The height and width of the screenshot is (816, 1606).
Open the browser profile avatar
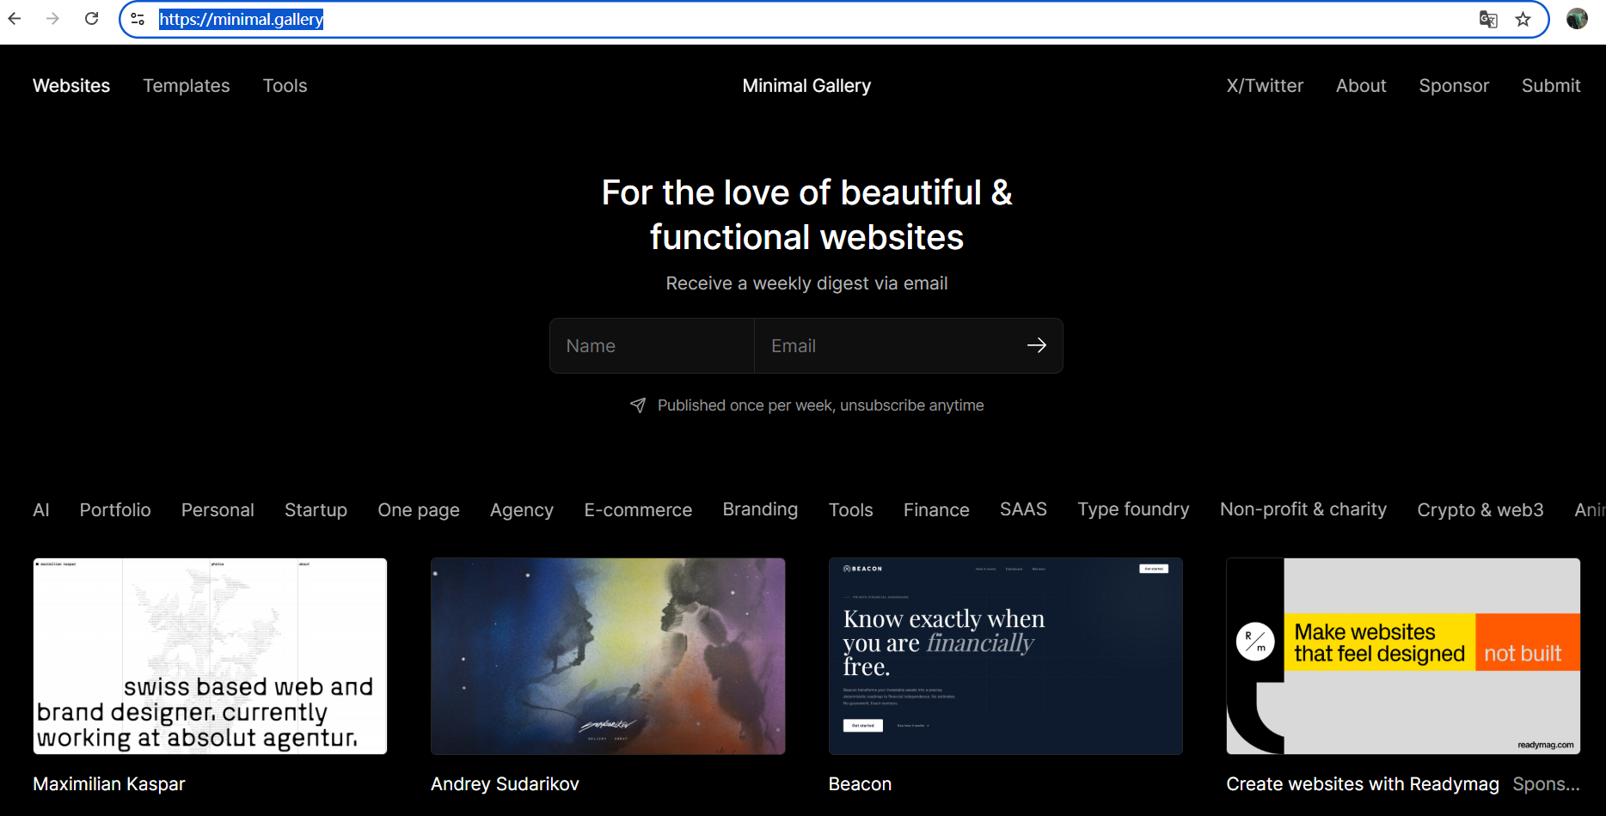click(1577, 19)
